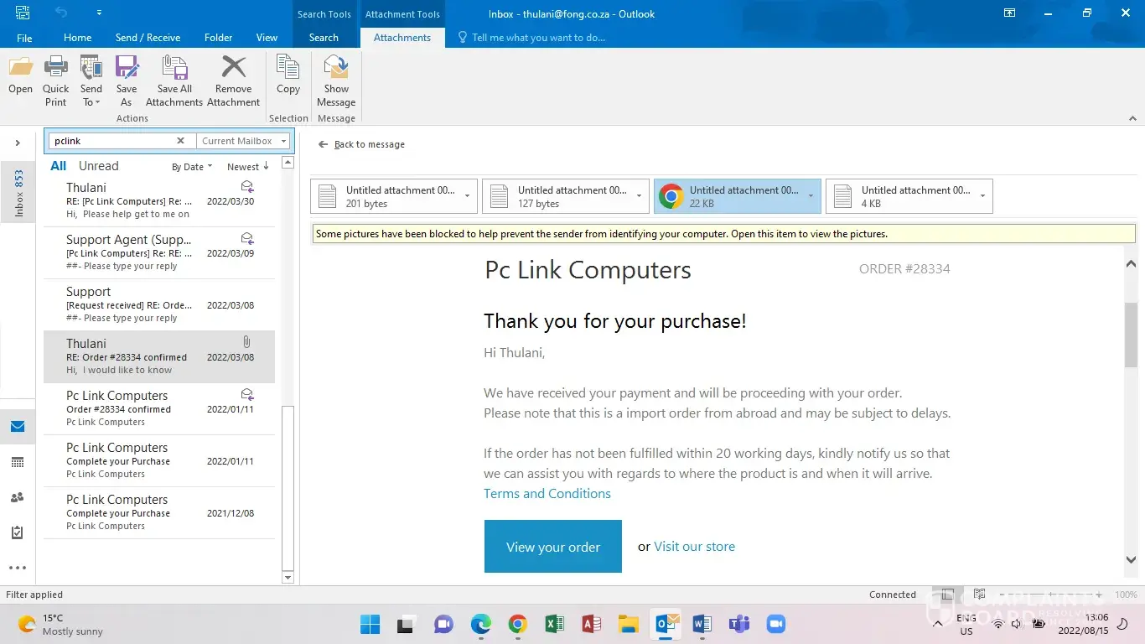The width and height of the screenshot is (1145, 644).
Task: Open Microsoft Edge from the taskbar
Action: [481, 624]
